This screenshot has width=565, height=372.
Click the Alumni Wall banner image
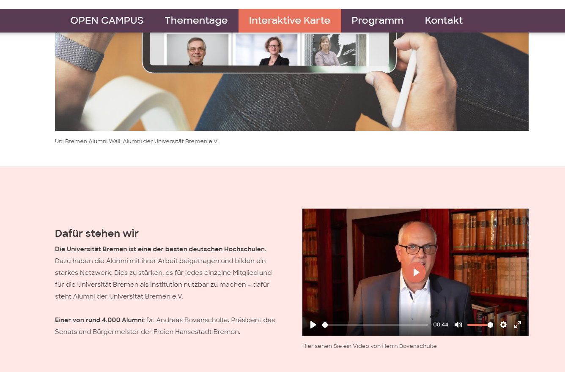click(292, 81)
